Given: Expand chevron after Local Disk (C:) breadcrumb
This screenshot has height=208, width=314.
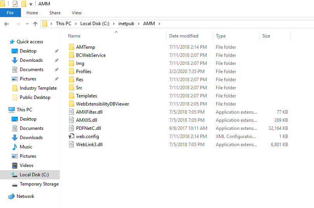Looking at the screenshot, I should pyautogui.click(x=114, y=24).
